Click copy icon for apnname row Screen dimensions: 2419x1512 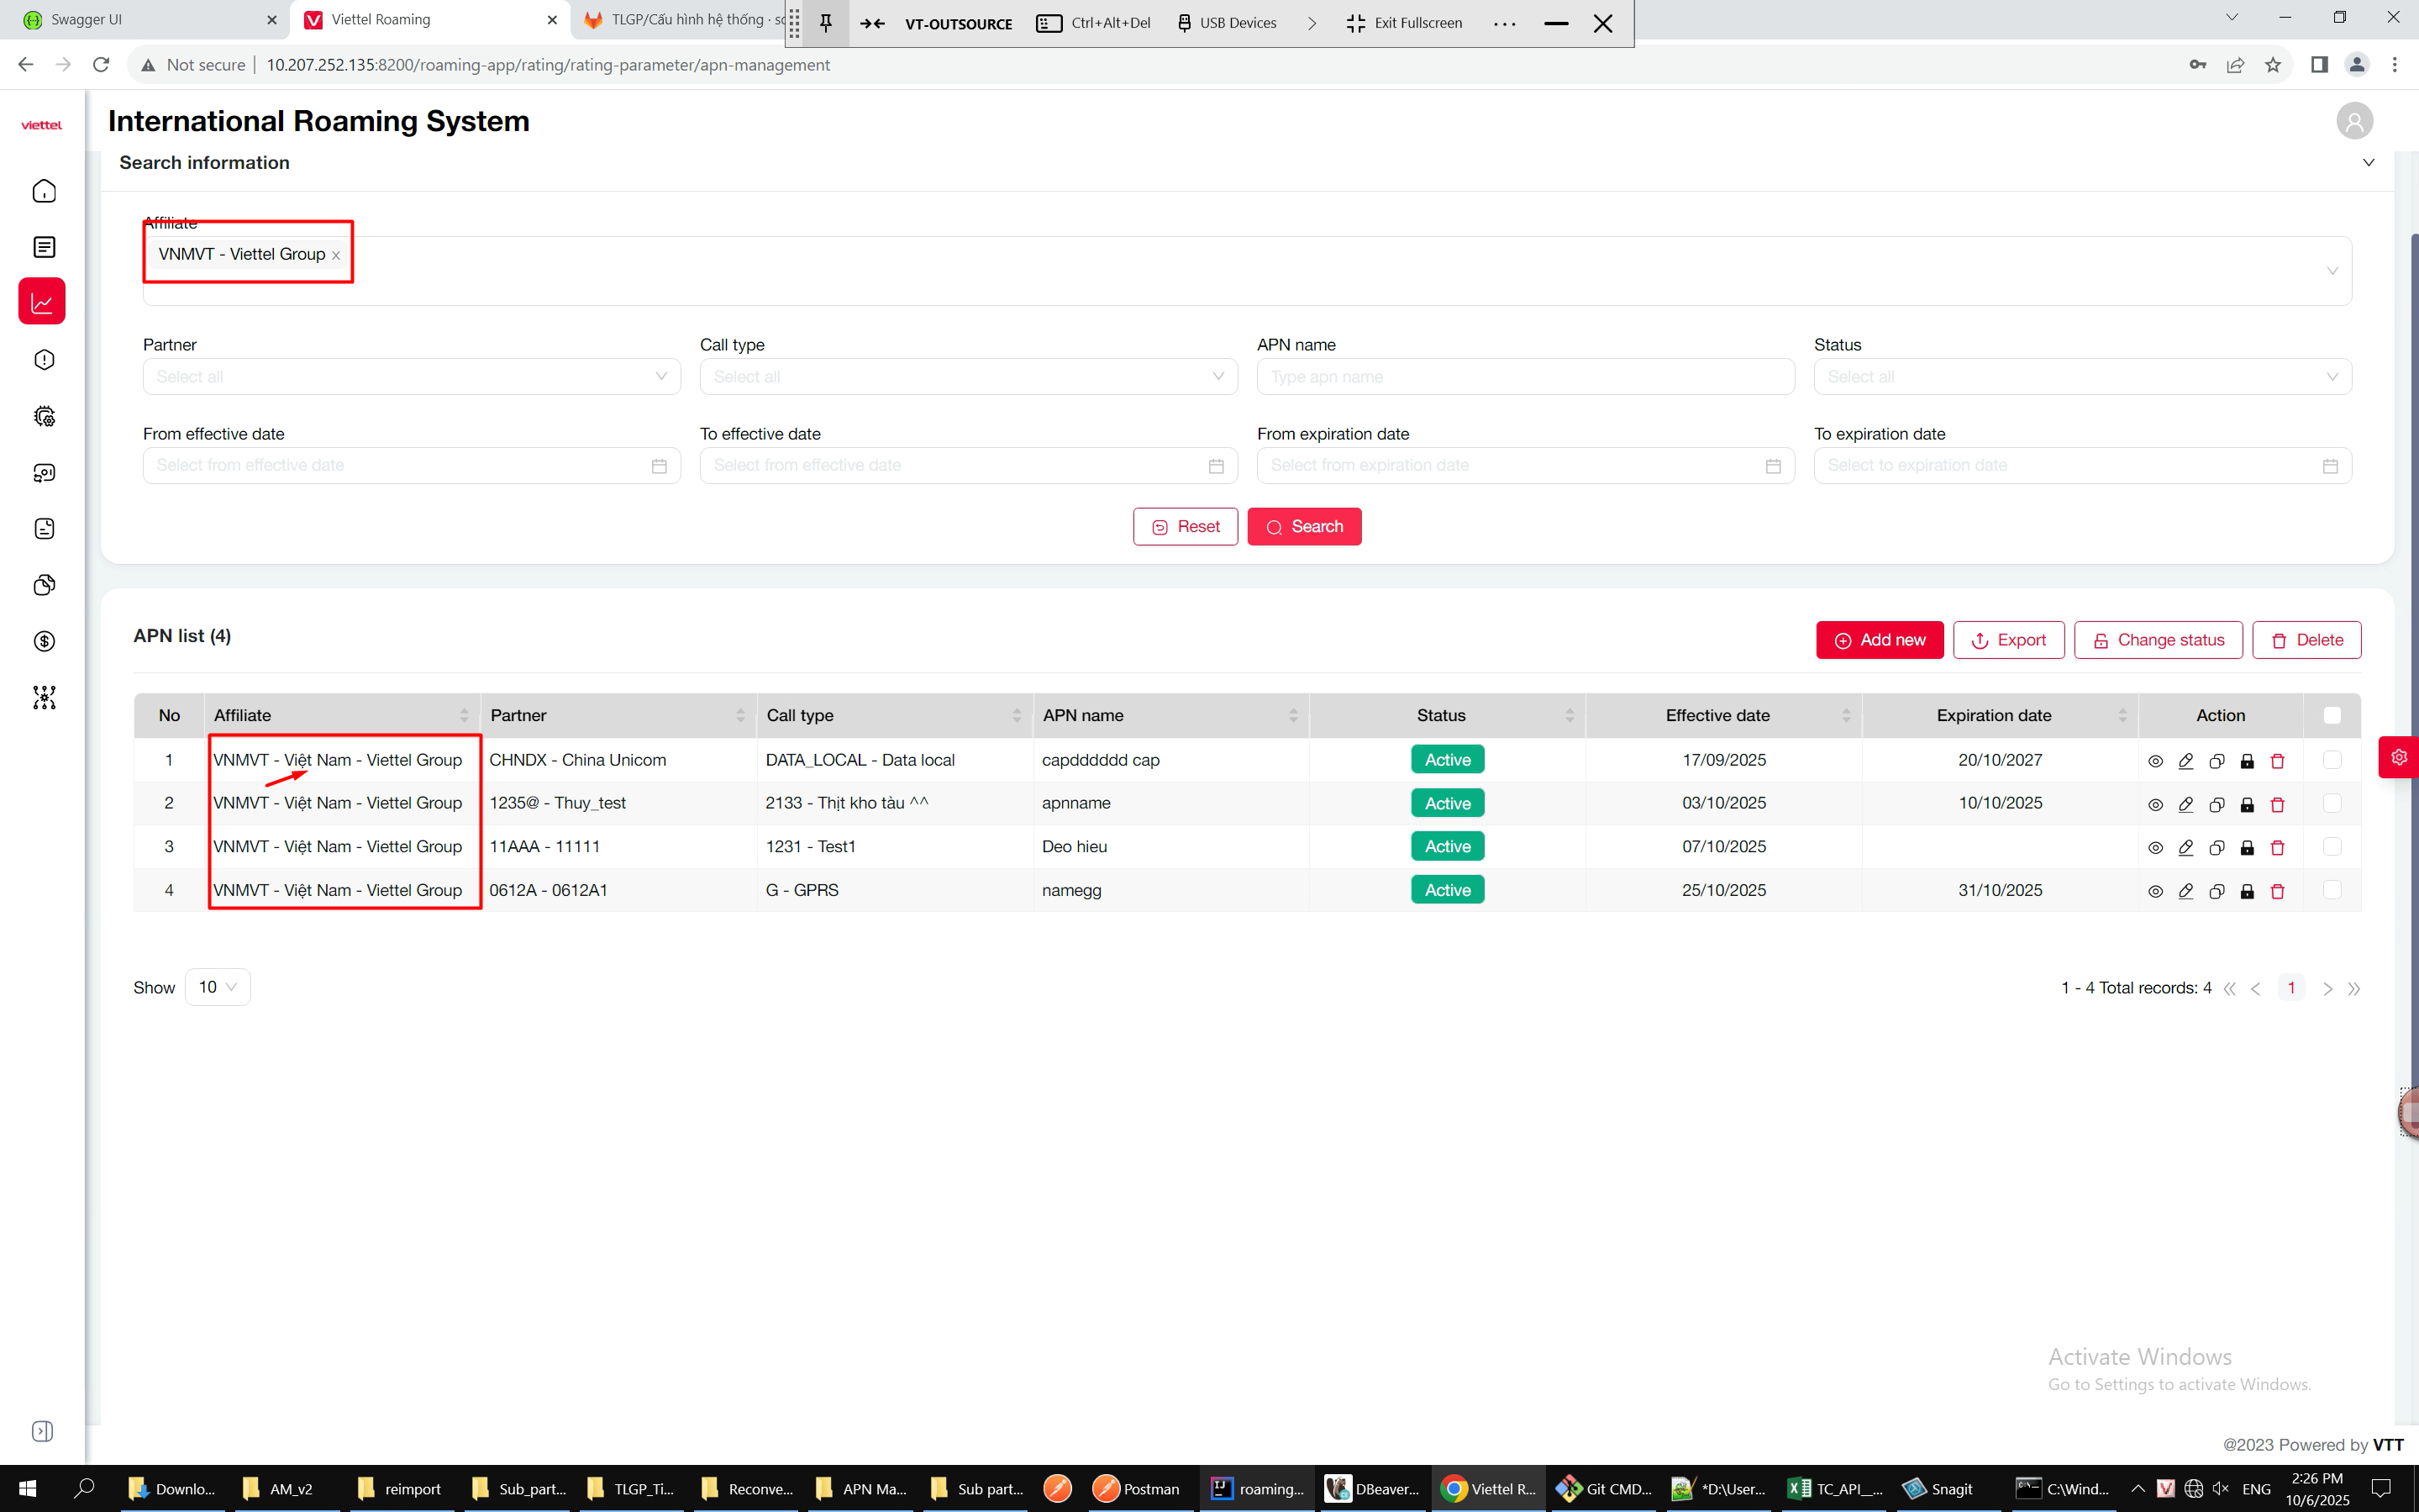click(x=2216, y=805)
